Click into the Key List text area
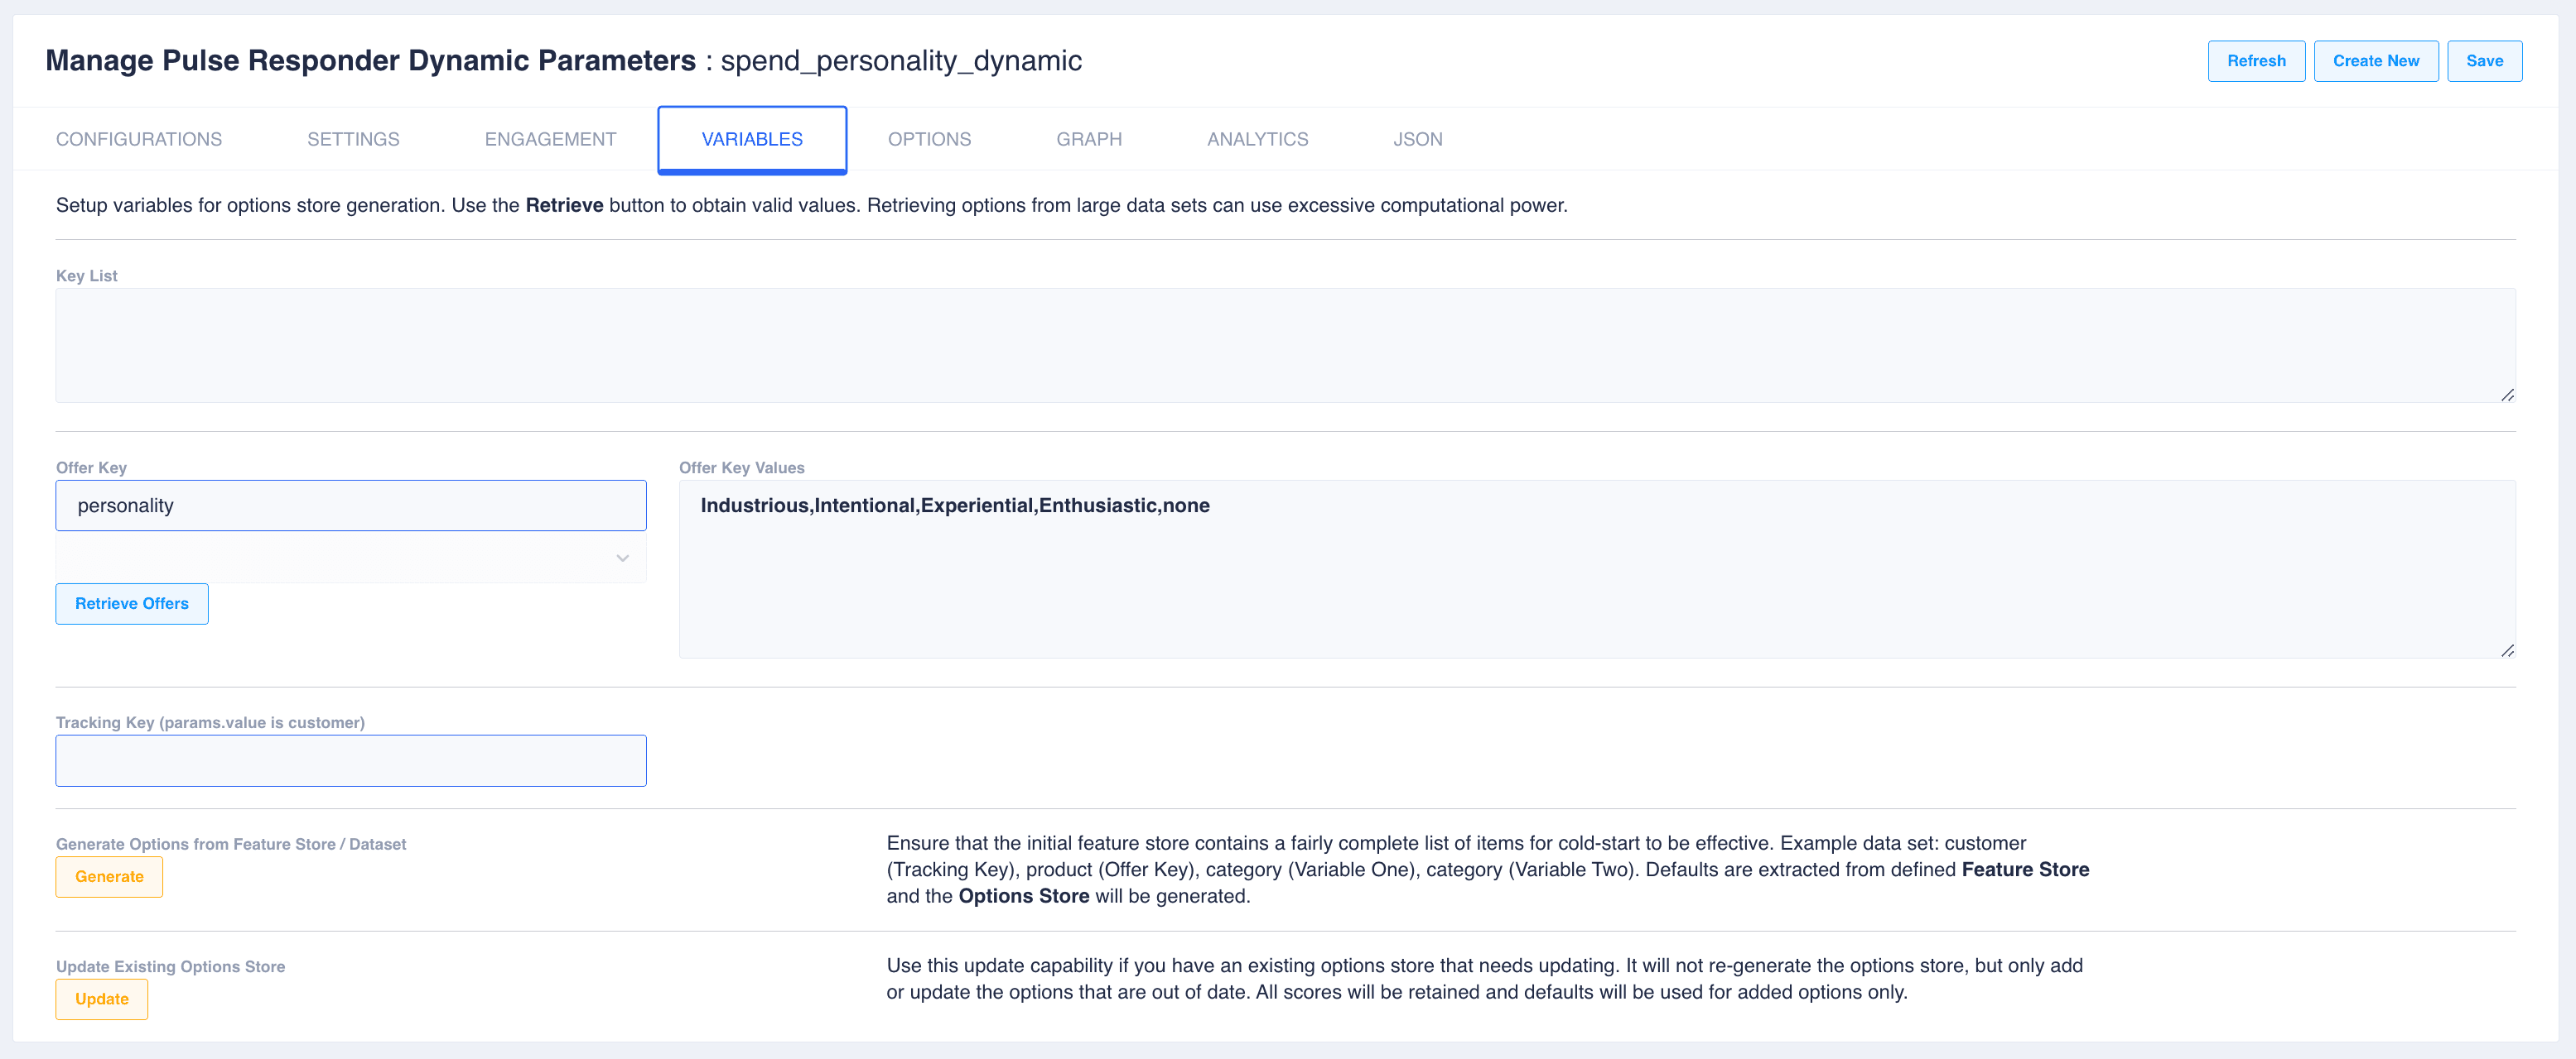The image size is (2576, 1059). click(1285, 346)
